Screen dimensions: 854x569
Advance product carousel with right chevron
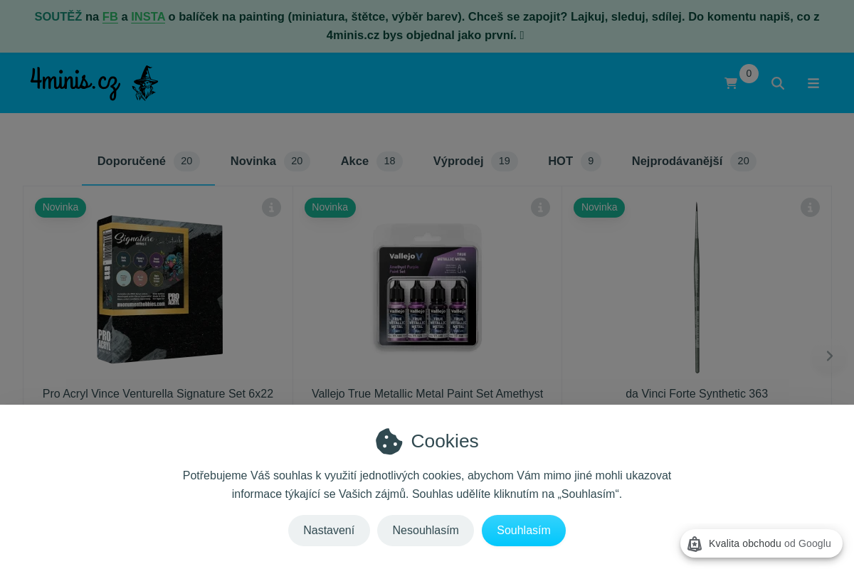pos(829,356)
